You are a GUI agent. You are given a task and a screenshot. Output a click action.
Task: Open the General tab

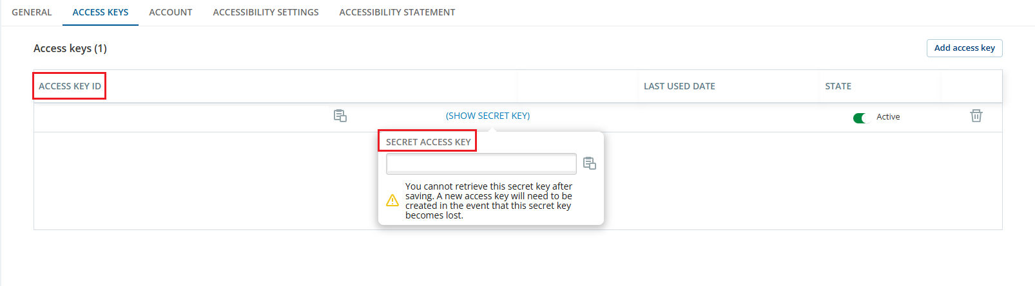32,12
